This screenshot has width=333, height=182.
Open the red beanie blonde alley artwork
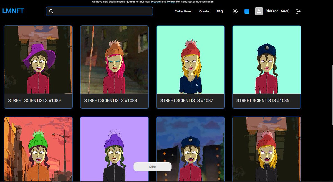(x=267, y=149)
